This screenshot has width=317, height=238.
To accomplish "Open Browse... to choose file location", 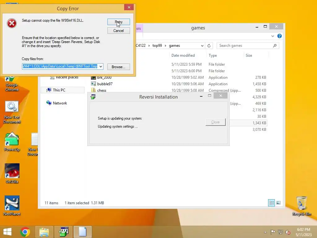I will coord(119,67).
